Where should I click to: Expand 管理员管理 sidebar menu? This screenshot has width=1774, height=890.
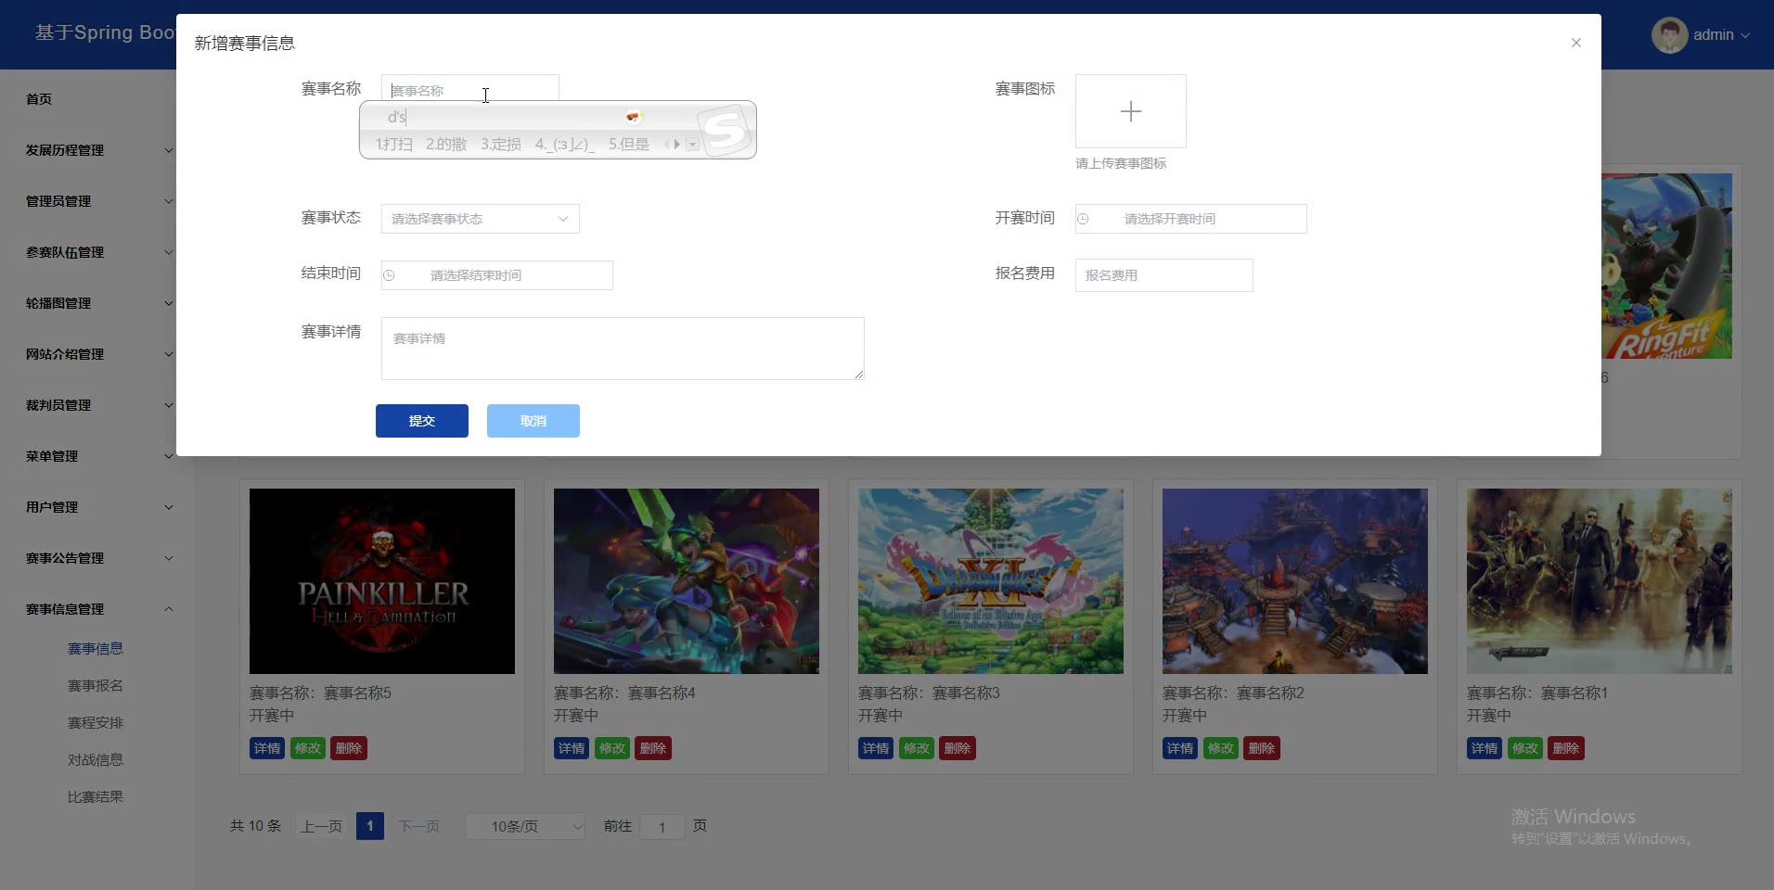[97, 201]
